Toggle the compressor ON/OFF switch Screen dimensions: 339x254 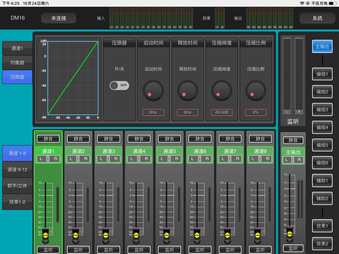pos(119,85)
